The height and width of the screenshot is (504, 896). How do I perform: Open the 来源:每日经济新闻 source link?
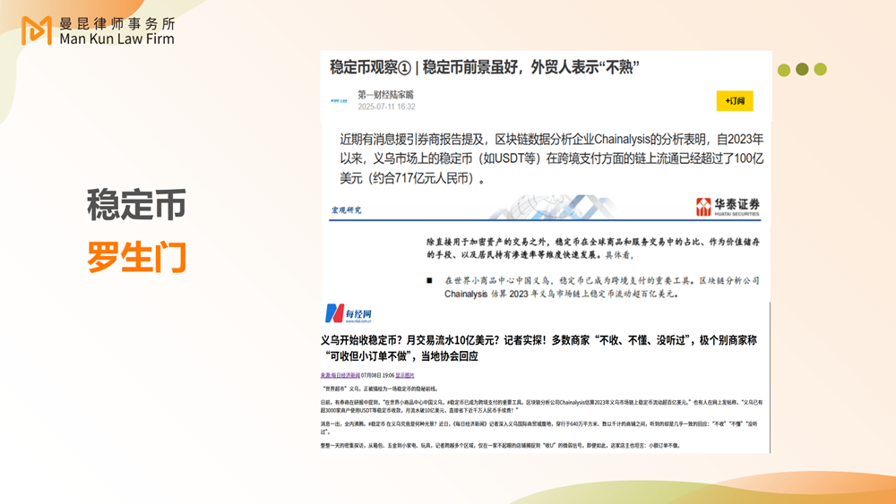click(x=340, y=375)
